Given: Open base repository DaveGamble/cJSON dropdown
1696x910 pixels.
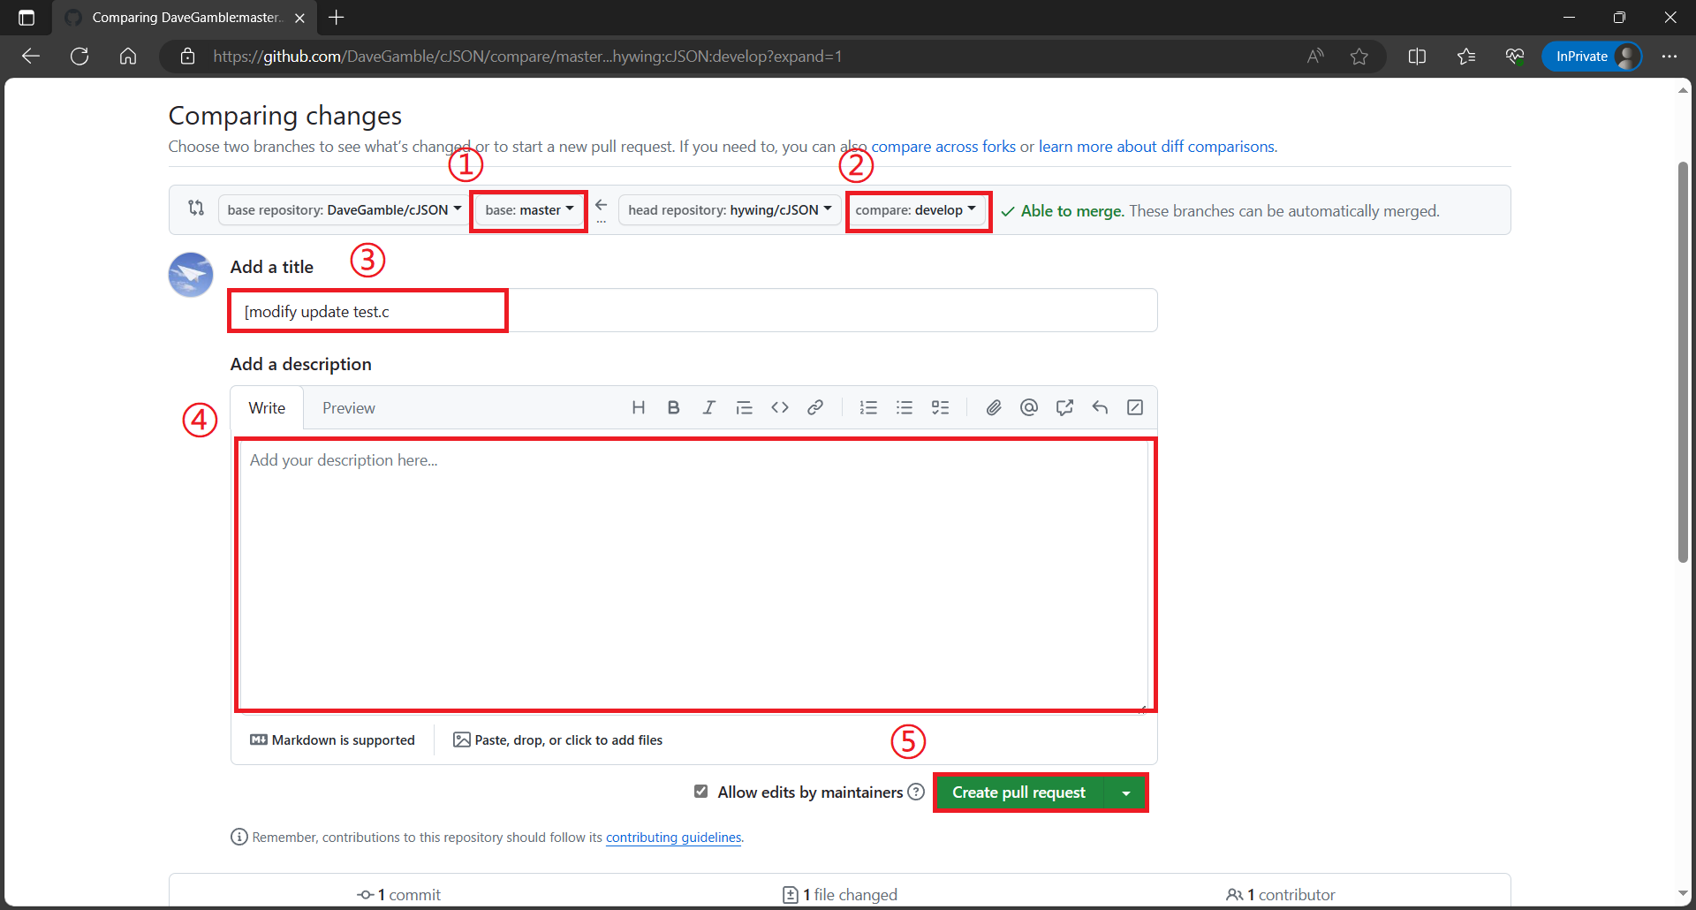Looking at the screenshot, I should 344,210.
